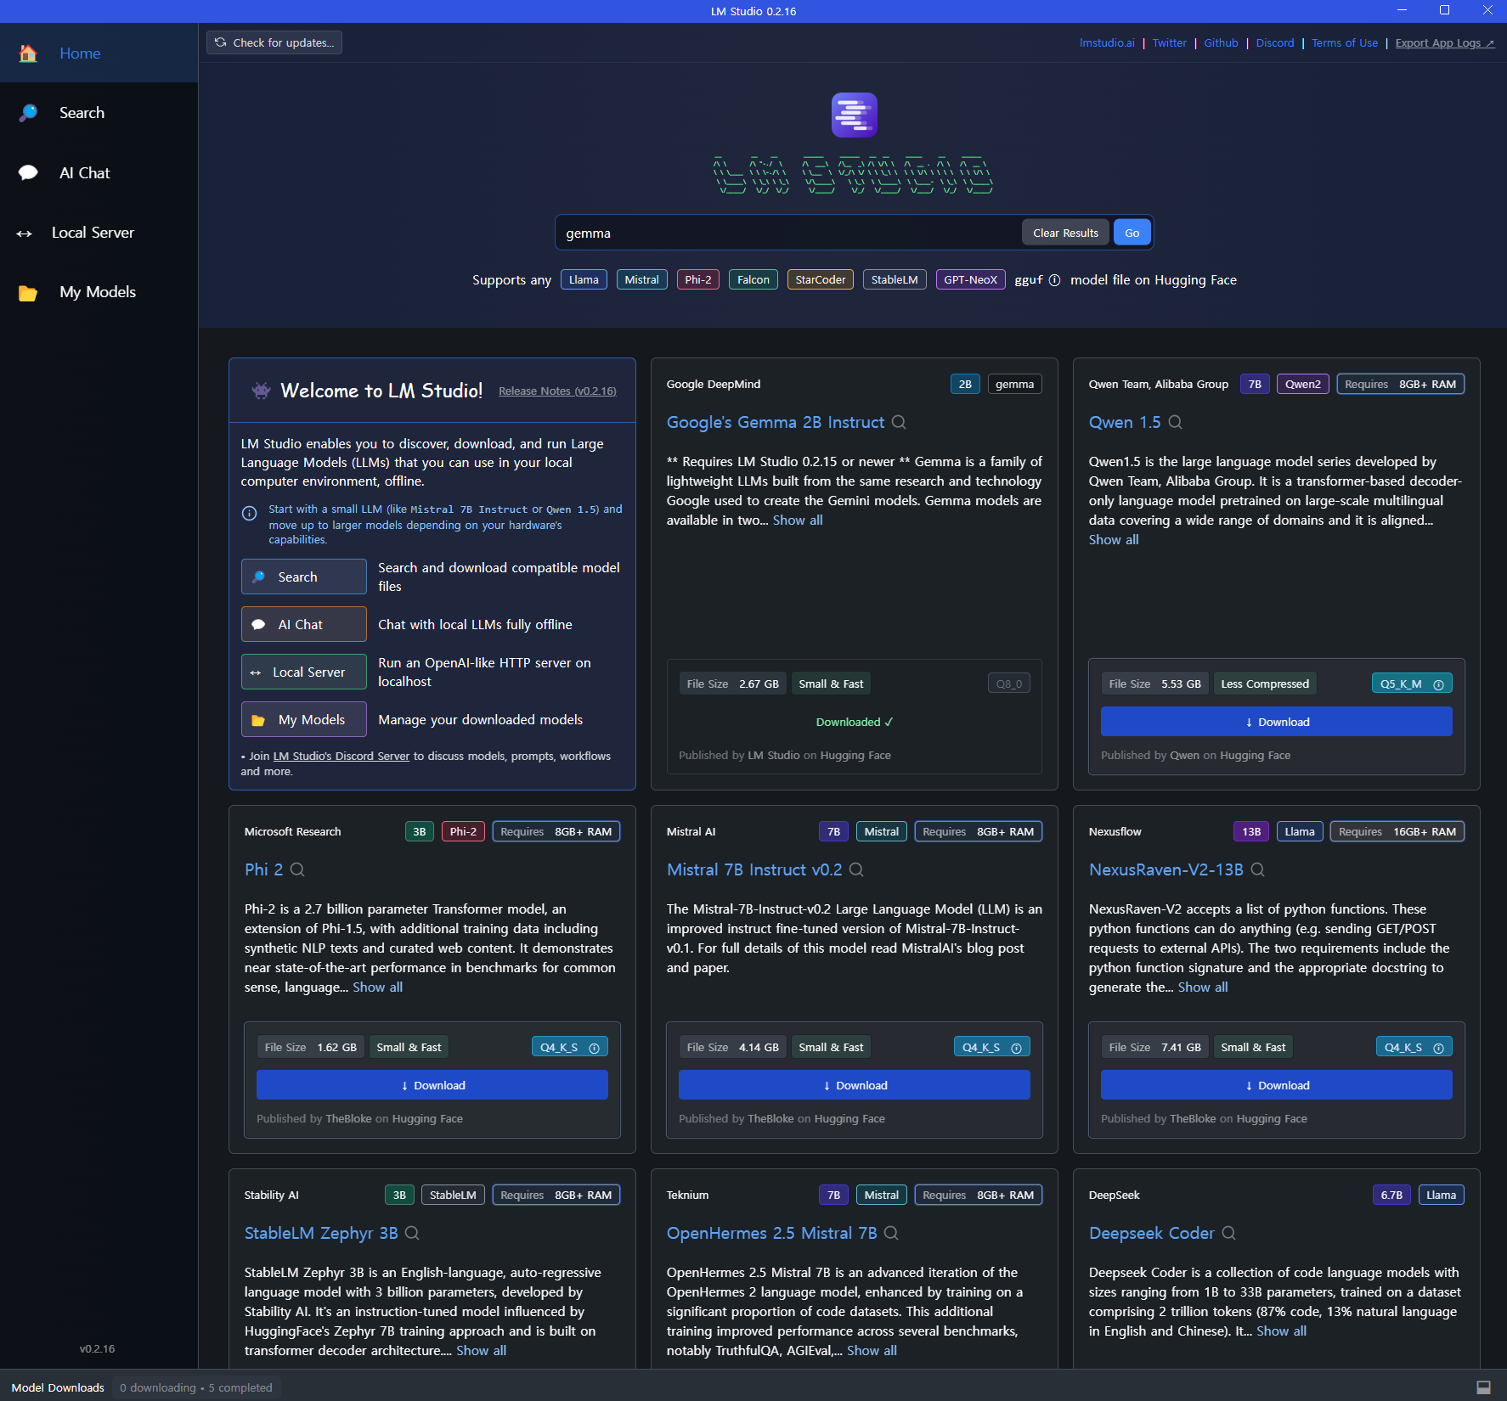Viewport: 1507px width, 1401px height.
Task: Click the magnifier icon beside sidebar Search
Action: click(28, 113)
